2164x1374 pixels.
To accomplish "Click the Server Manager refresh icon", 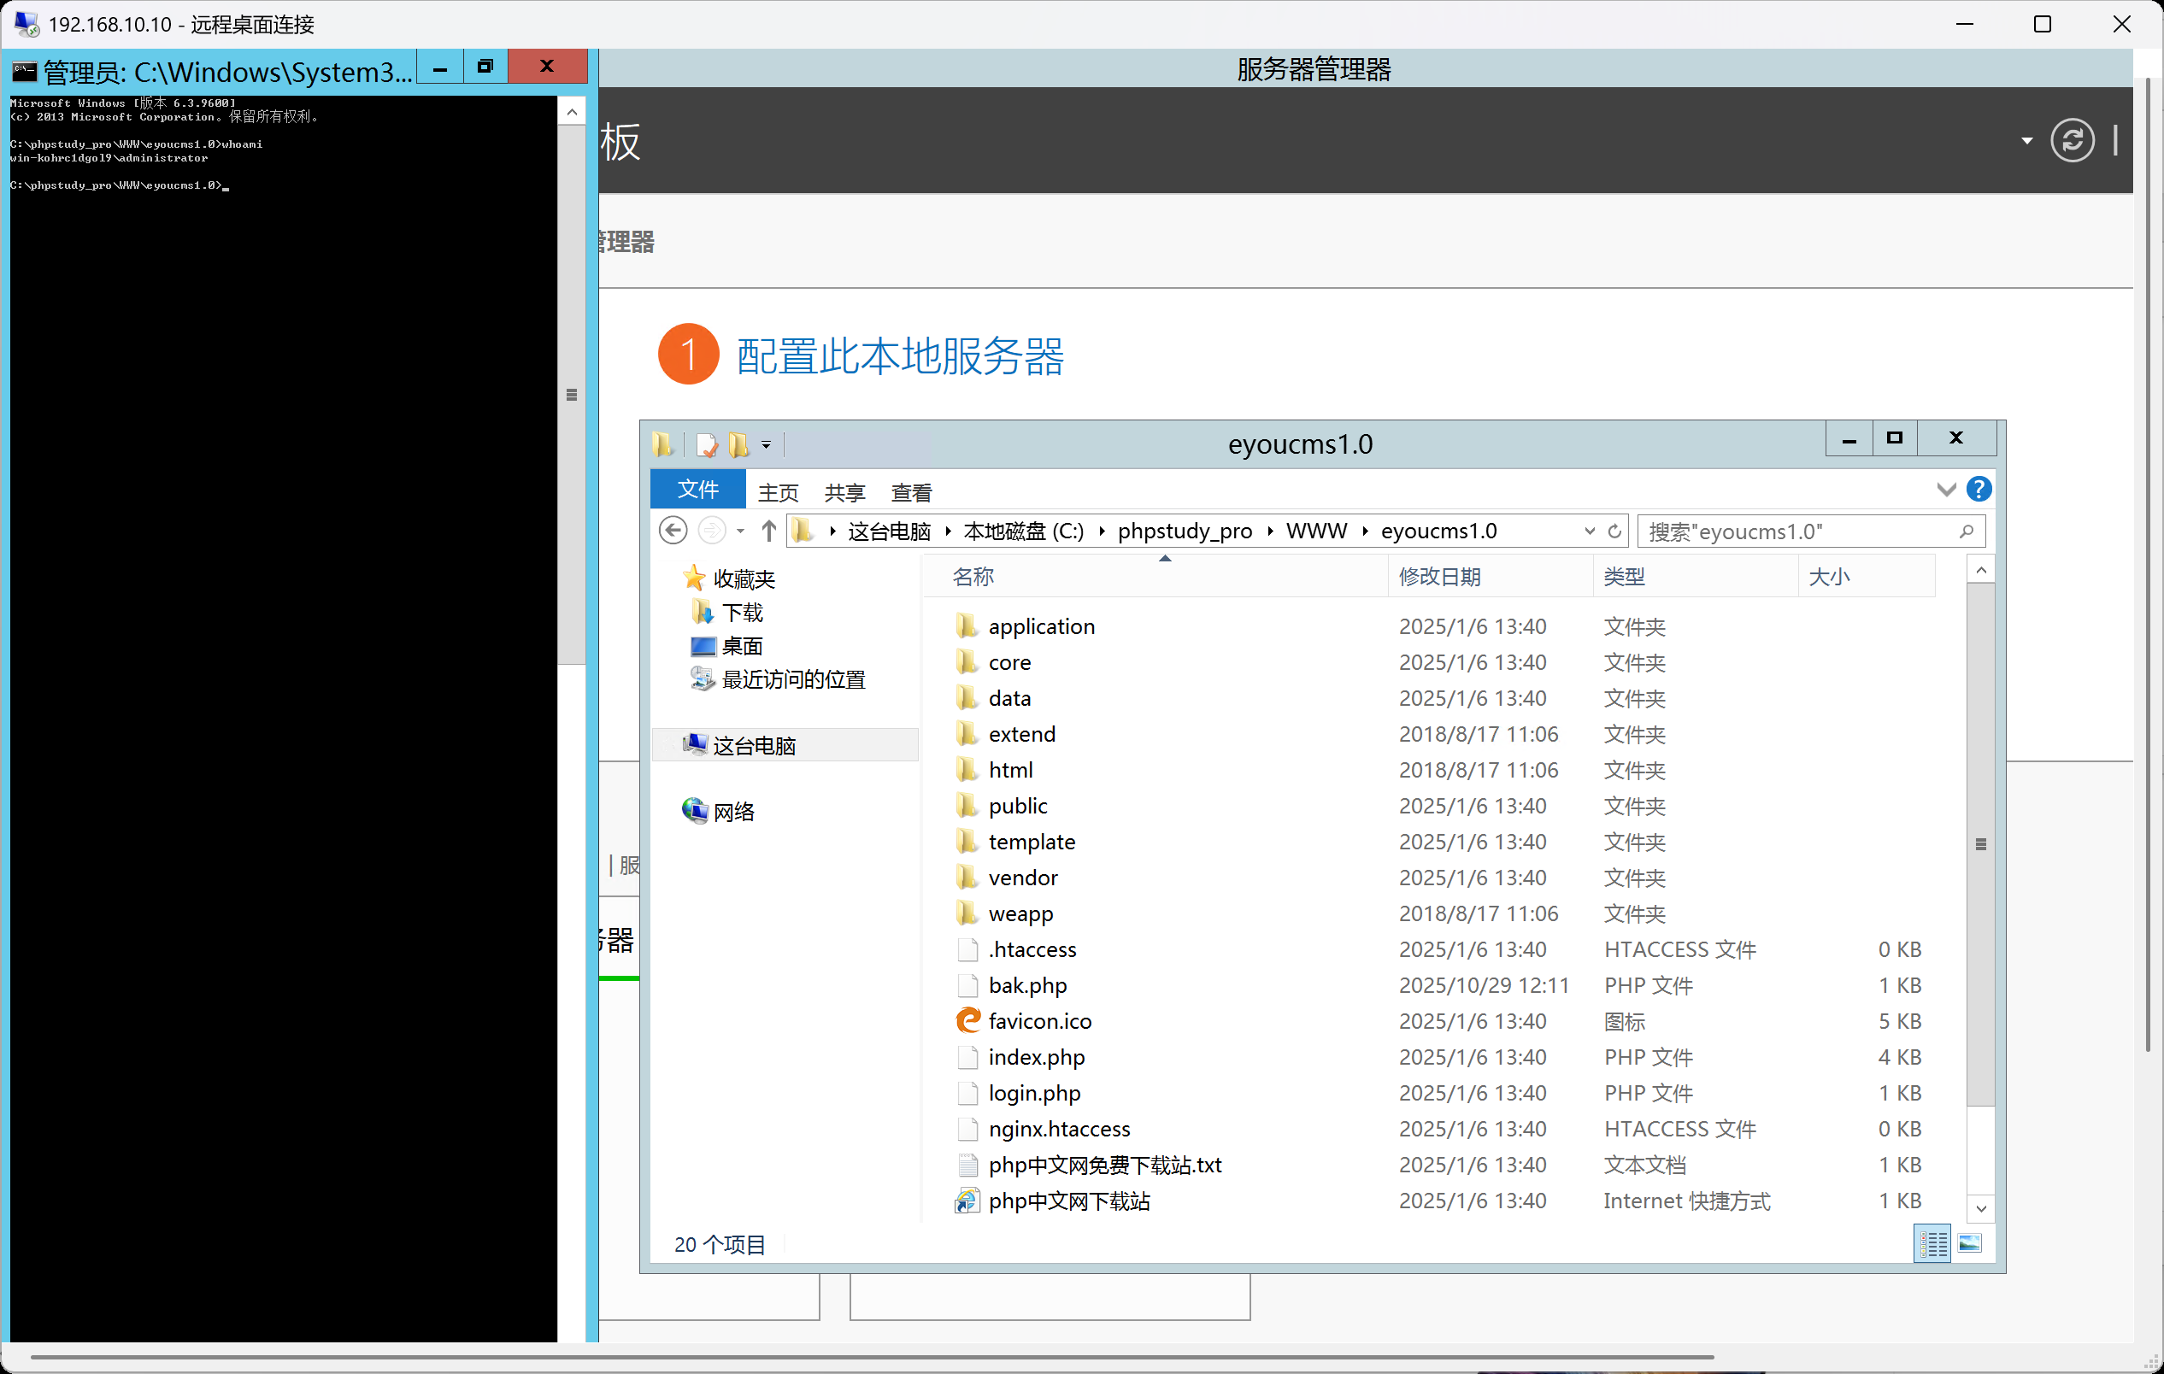I will click(x=2073, y=140).
